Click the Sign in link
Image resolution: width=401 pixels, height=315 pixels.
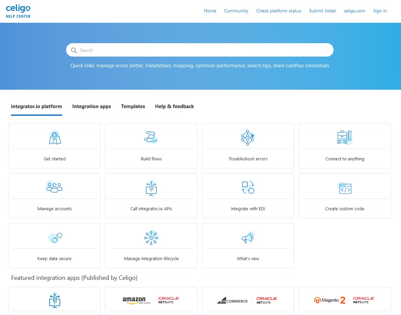pyautogui.click(x=380, y=11)
